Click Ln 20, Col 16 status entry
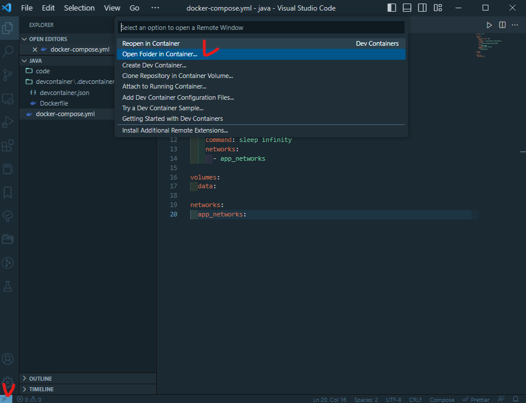Image resolution: width=526 pixels, height=403 pixels. (x=329, y=399)
